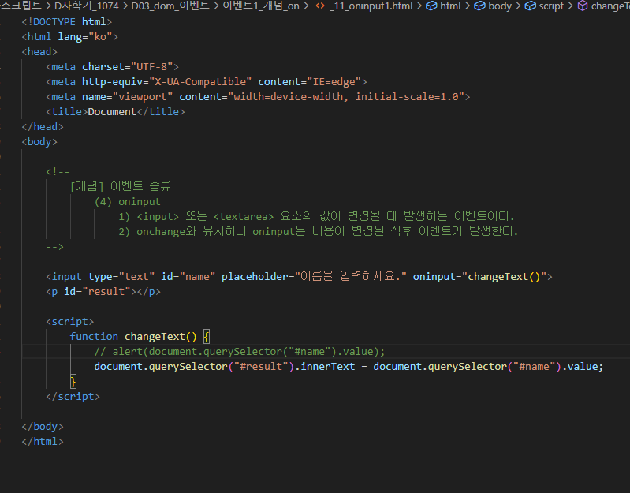Open the D사학기_1074 breadcrumb folder
630x493 pixels.
click(87, 6)
